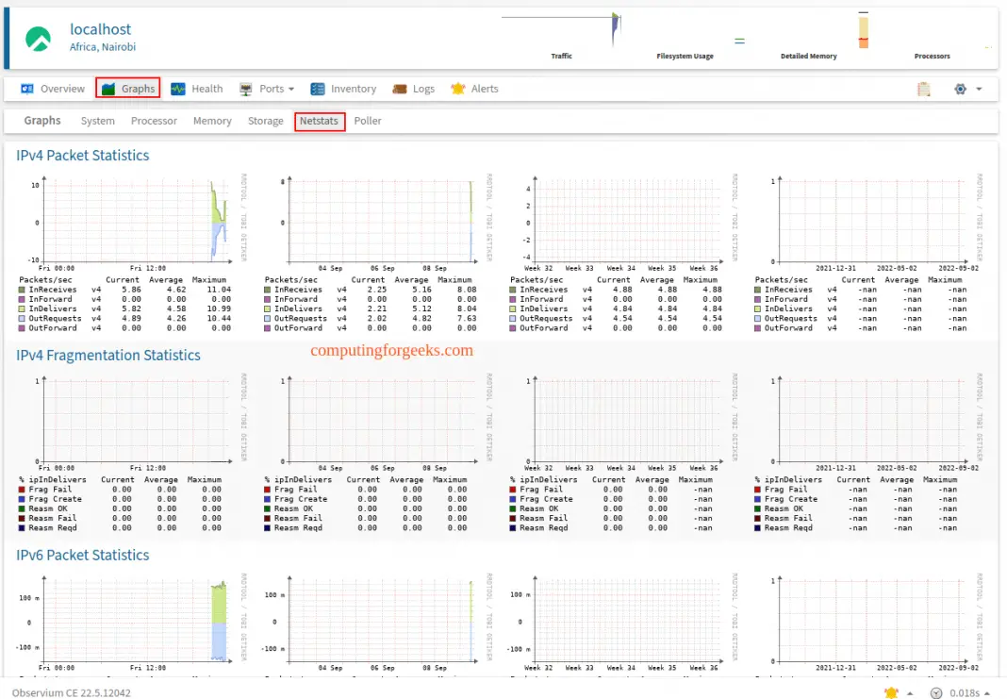Expand the clock timer dropdown in status bar

(986, 692)
